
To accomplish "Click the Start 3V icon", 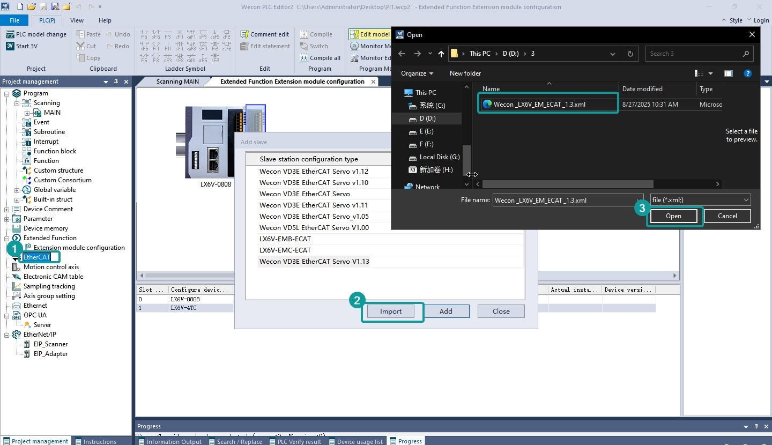I will (10, 46).
